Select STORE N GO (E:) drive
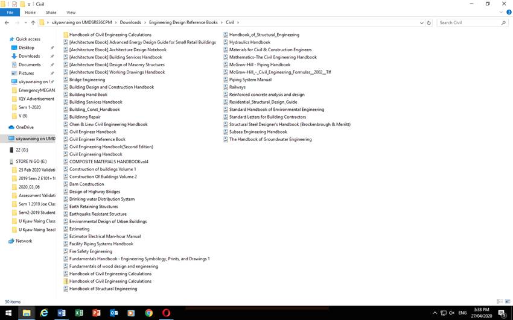The width and height of the screenshot is (513, 320). click(31, 162)
